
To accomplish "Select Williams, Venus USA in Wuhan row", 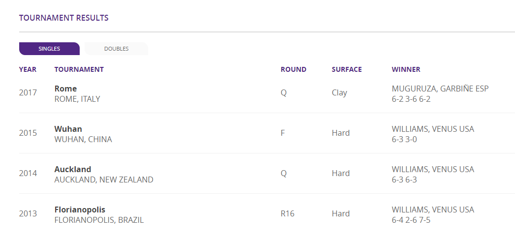I will click(433, 129).
